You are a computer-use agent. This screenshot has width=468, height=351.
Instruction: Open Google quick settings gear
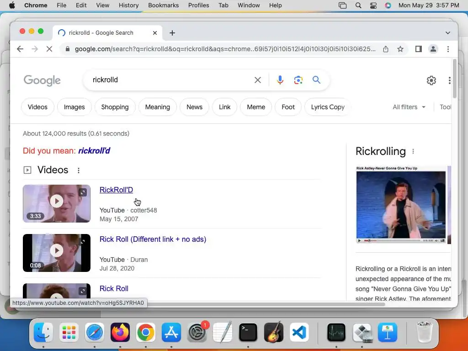coord(431,80)
